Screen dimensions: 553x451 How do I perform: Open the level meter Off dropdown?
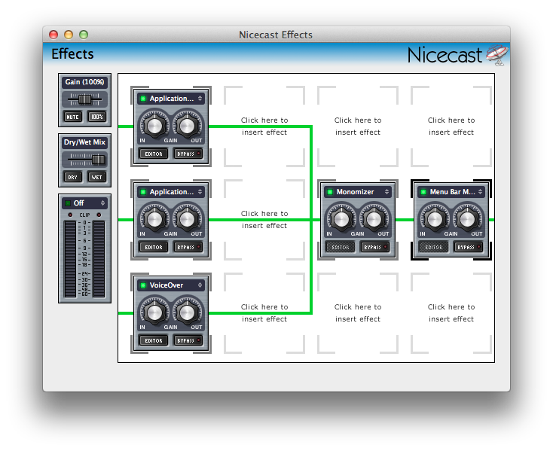(x=84, y=203)
